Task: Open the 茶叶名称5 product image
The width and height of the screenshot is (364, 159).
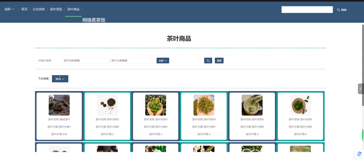Action: coord(252,105)
